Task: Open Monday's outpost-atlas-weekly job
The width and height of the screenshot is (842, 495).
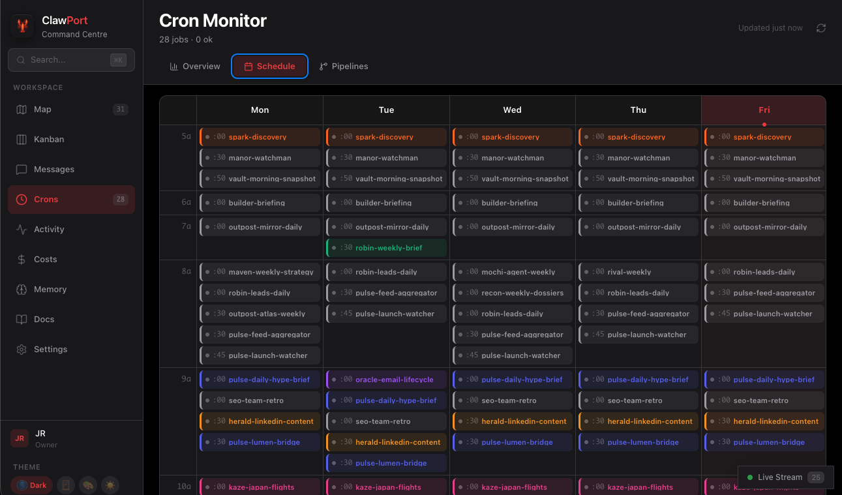Action: pyautogui.click(x=260, y=314)
